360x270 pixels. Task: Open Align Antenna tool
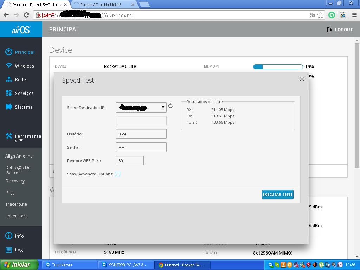pyautogui.click(x=19, y=156)
